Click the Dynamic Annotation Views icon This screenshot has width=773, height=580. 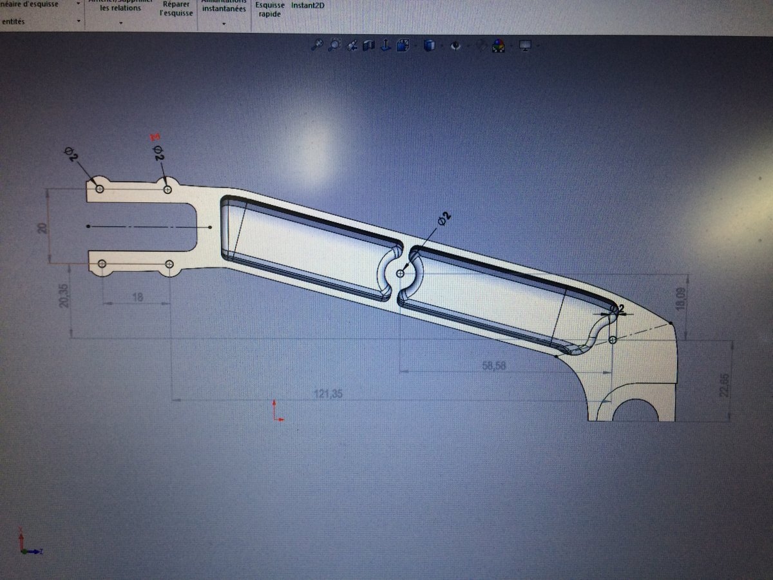tap(386, 45)
